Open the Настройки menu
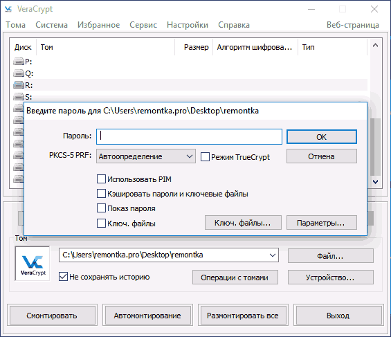 [x=188, y=25]
